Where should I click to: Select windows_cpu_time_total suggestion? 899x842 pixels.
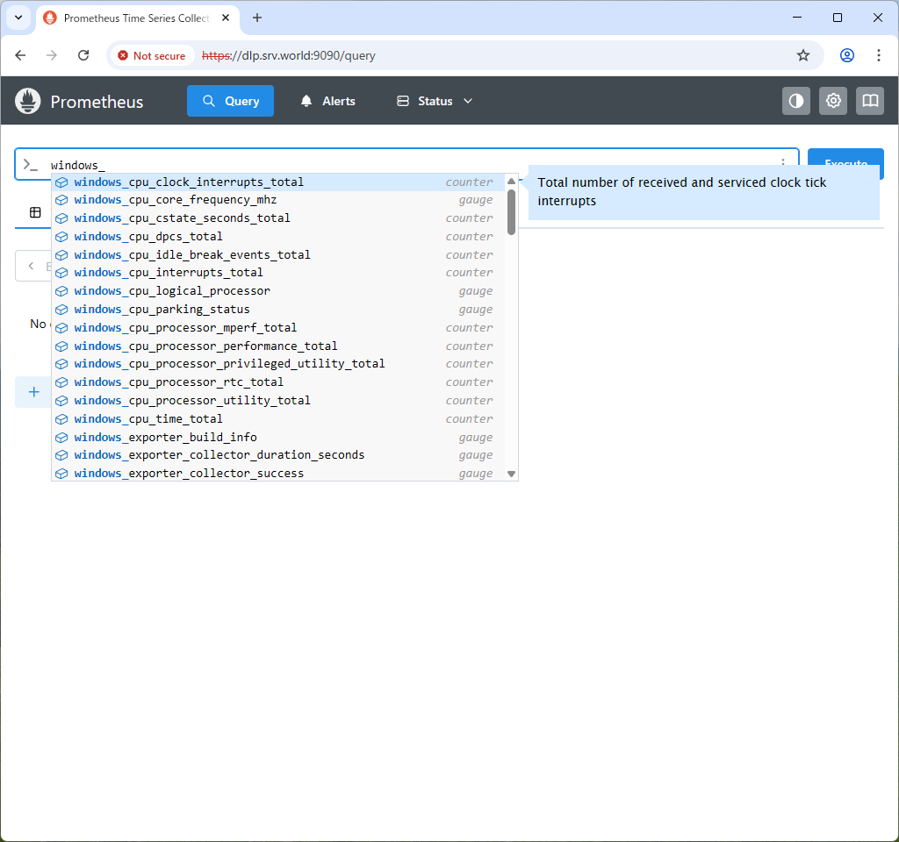[x=278, y=418]
